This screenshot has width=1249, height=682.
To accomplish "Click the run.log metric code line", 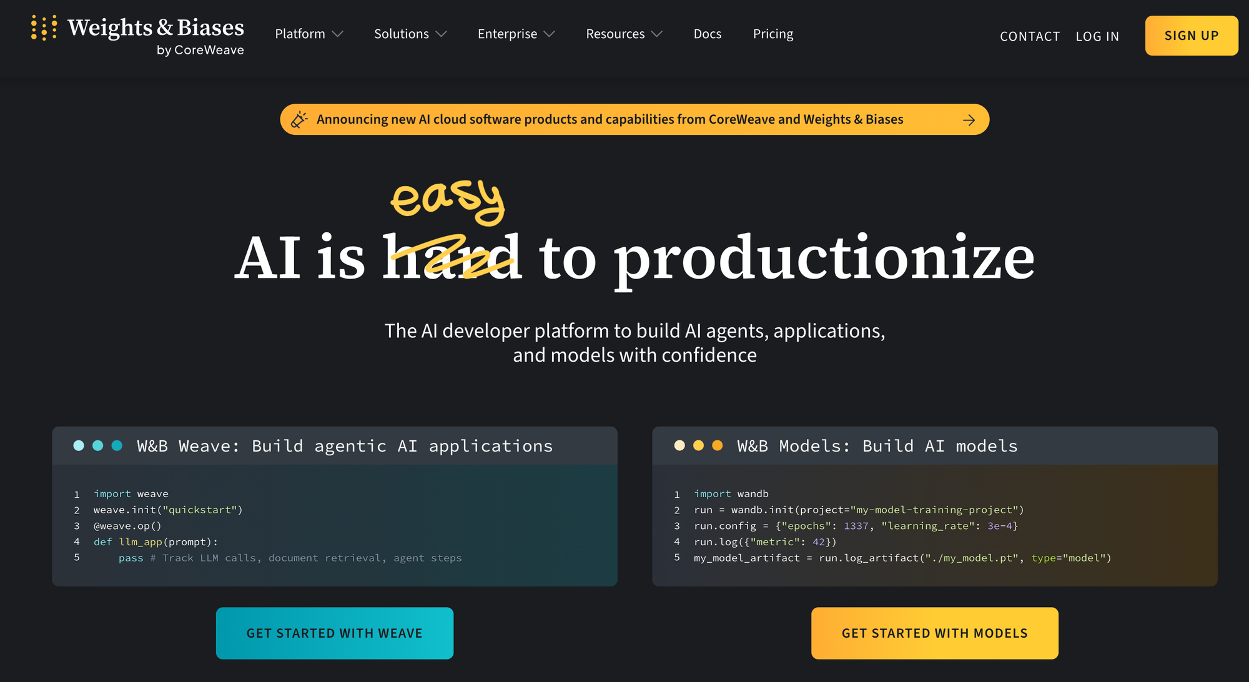I will (x=765, y=542).
